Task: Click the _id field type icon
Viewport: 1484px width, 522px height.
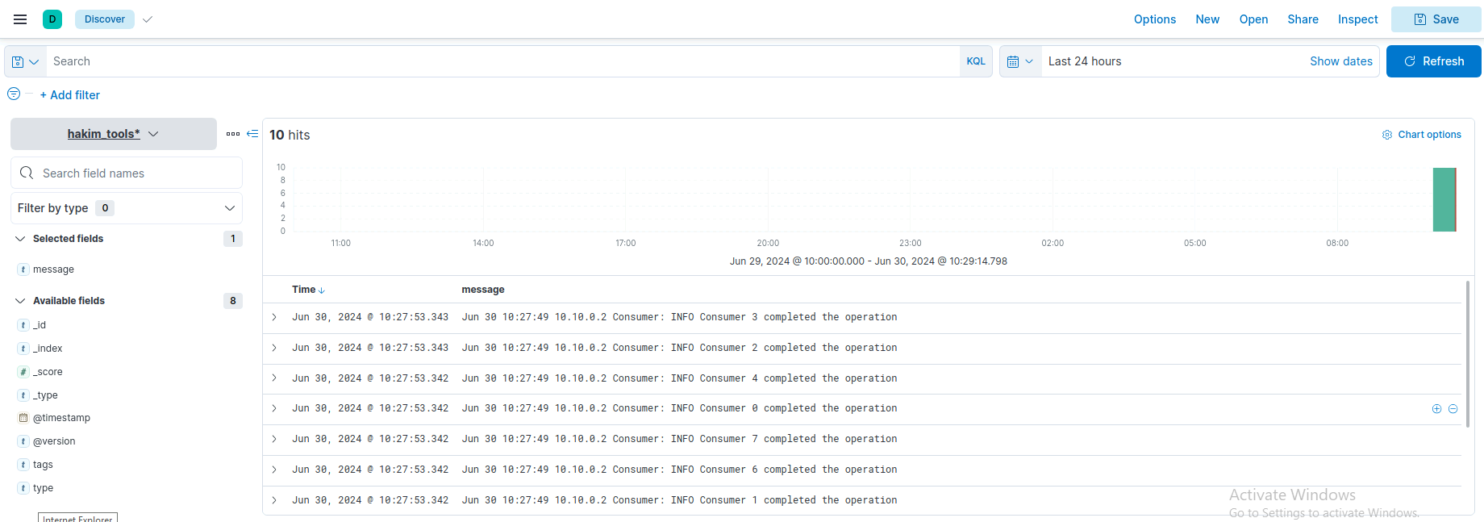Action: (23, 325)
